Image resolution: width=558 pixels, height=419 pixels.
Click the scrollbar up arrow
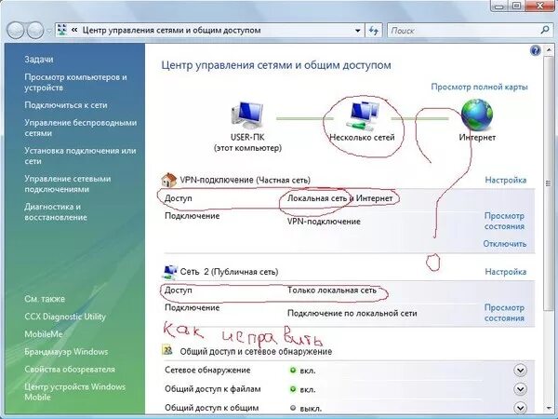pyautogui.click(x=548, y=50)
